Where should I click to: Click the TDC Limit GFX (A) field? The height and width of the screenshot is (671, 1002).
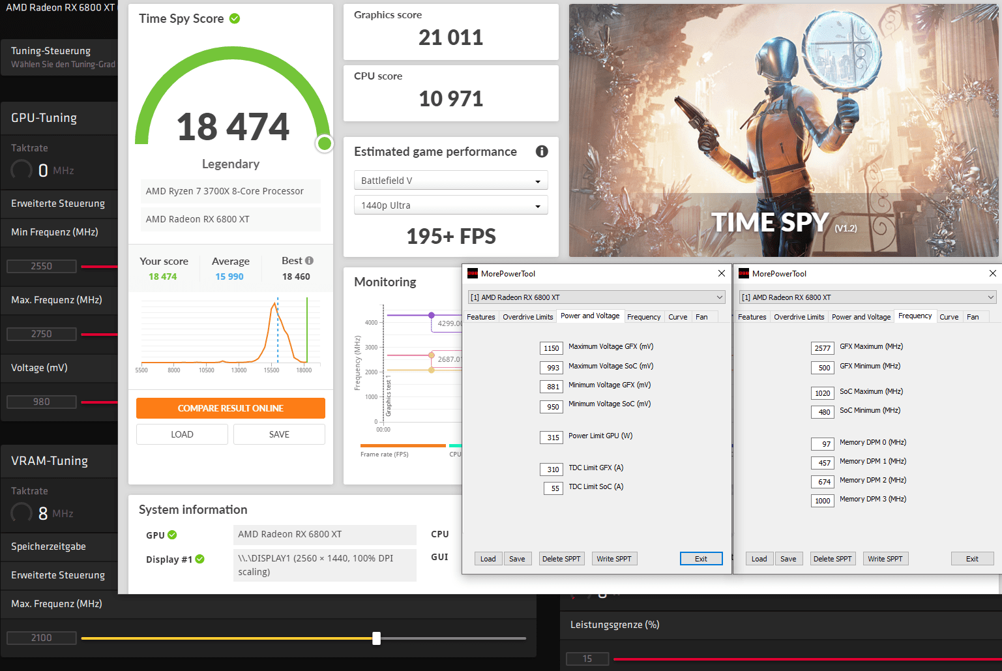552,470
